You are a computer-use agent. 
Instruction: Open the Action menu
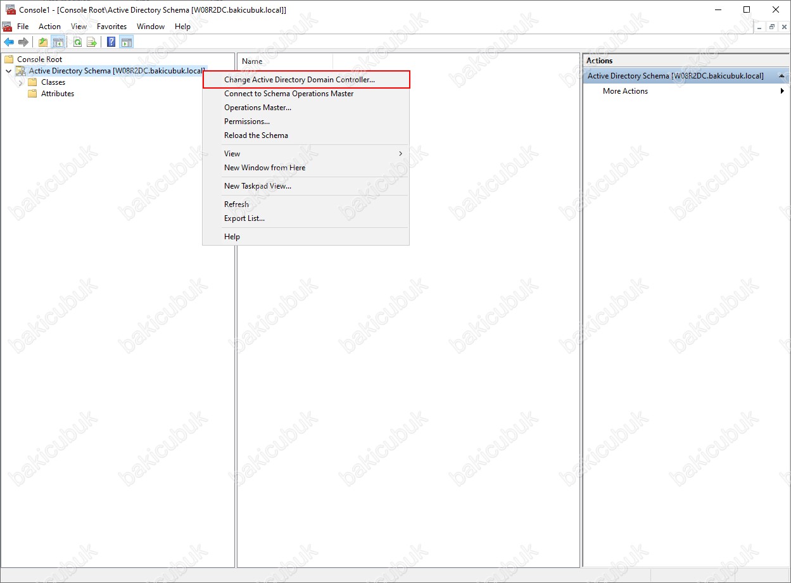tap(50, 27)
